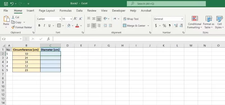Switch to the Insert tab
This screenshot has height=105, width=225.
point(30,11)
